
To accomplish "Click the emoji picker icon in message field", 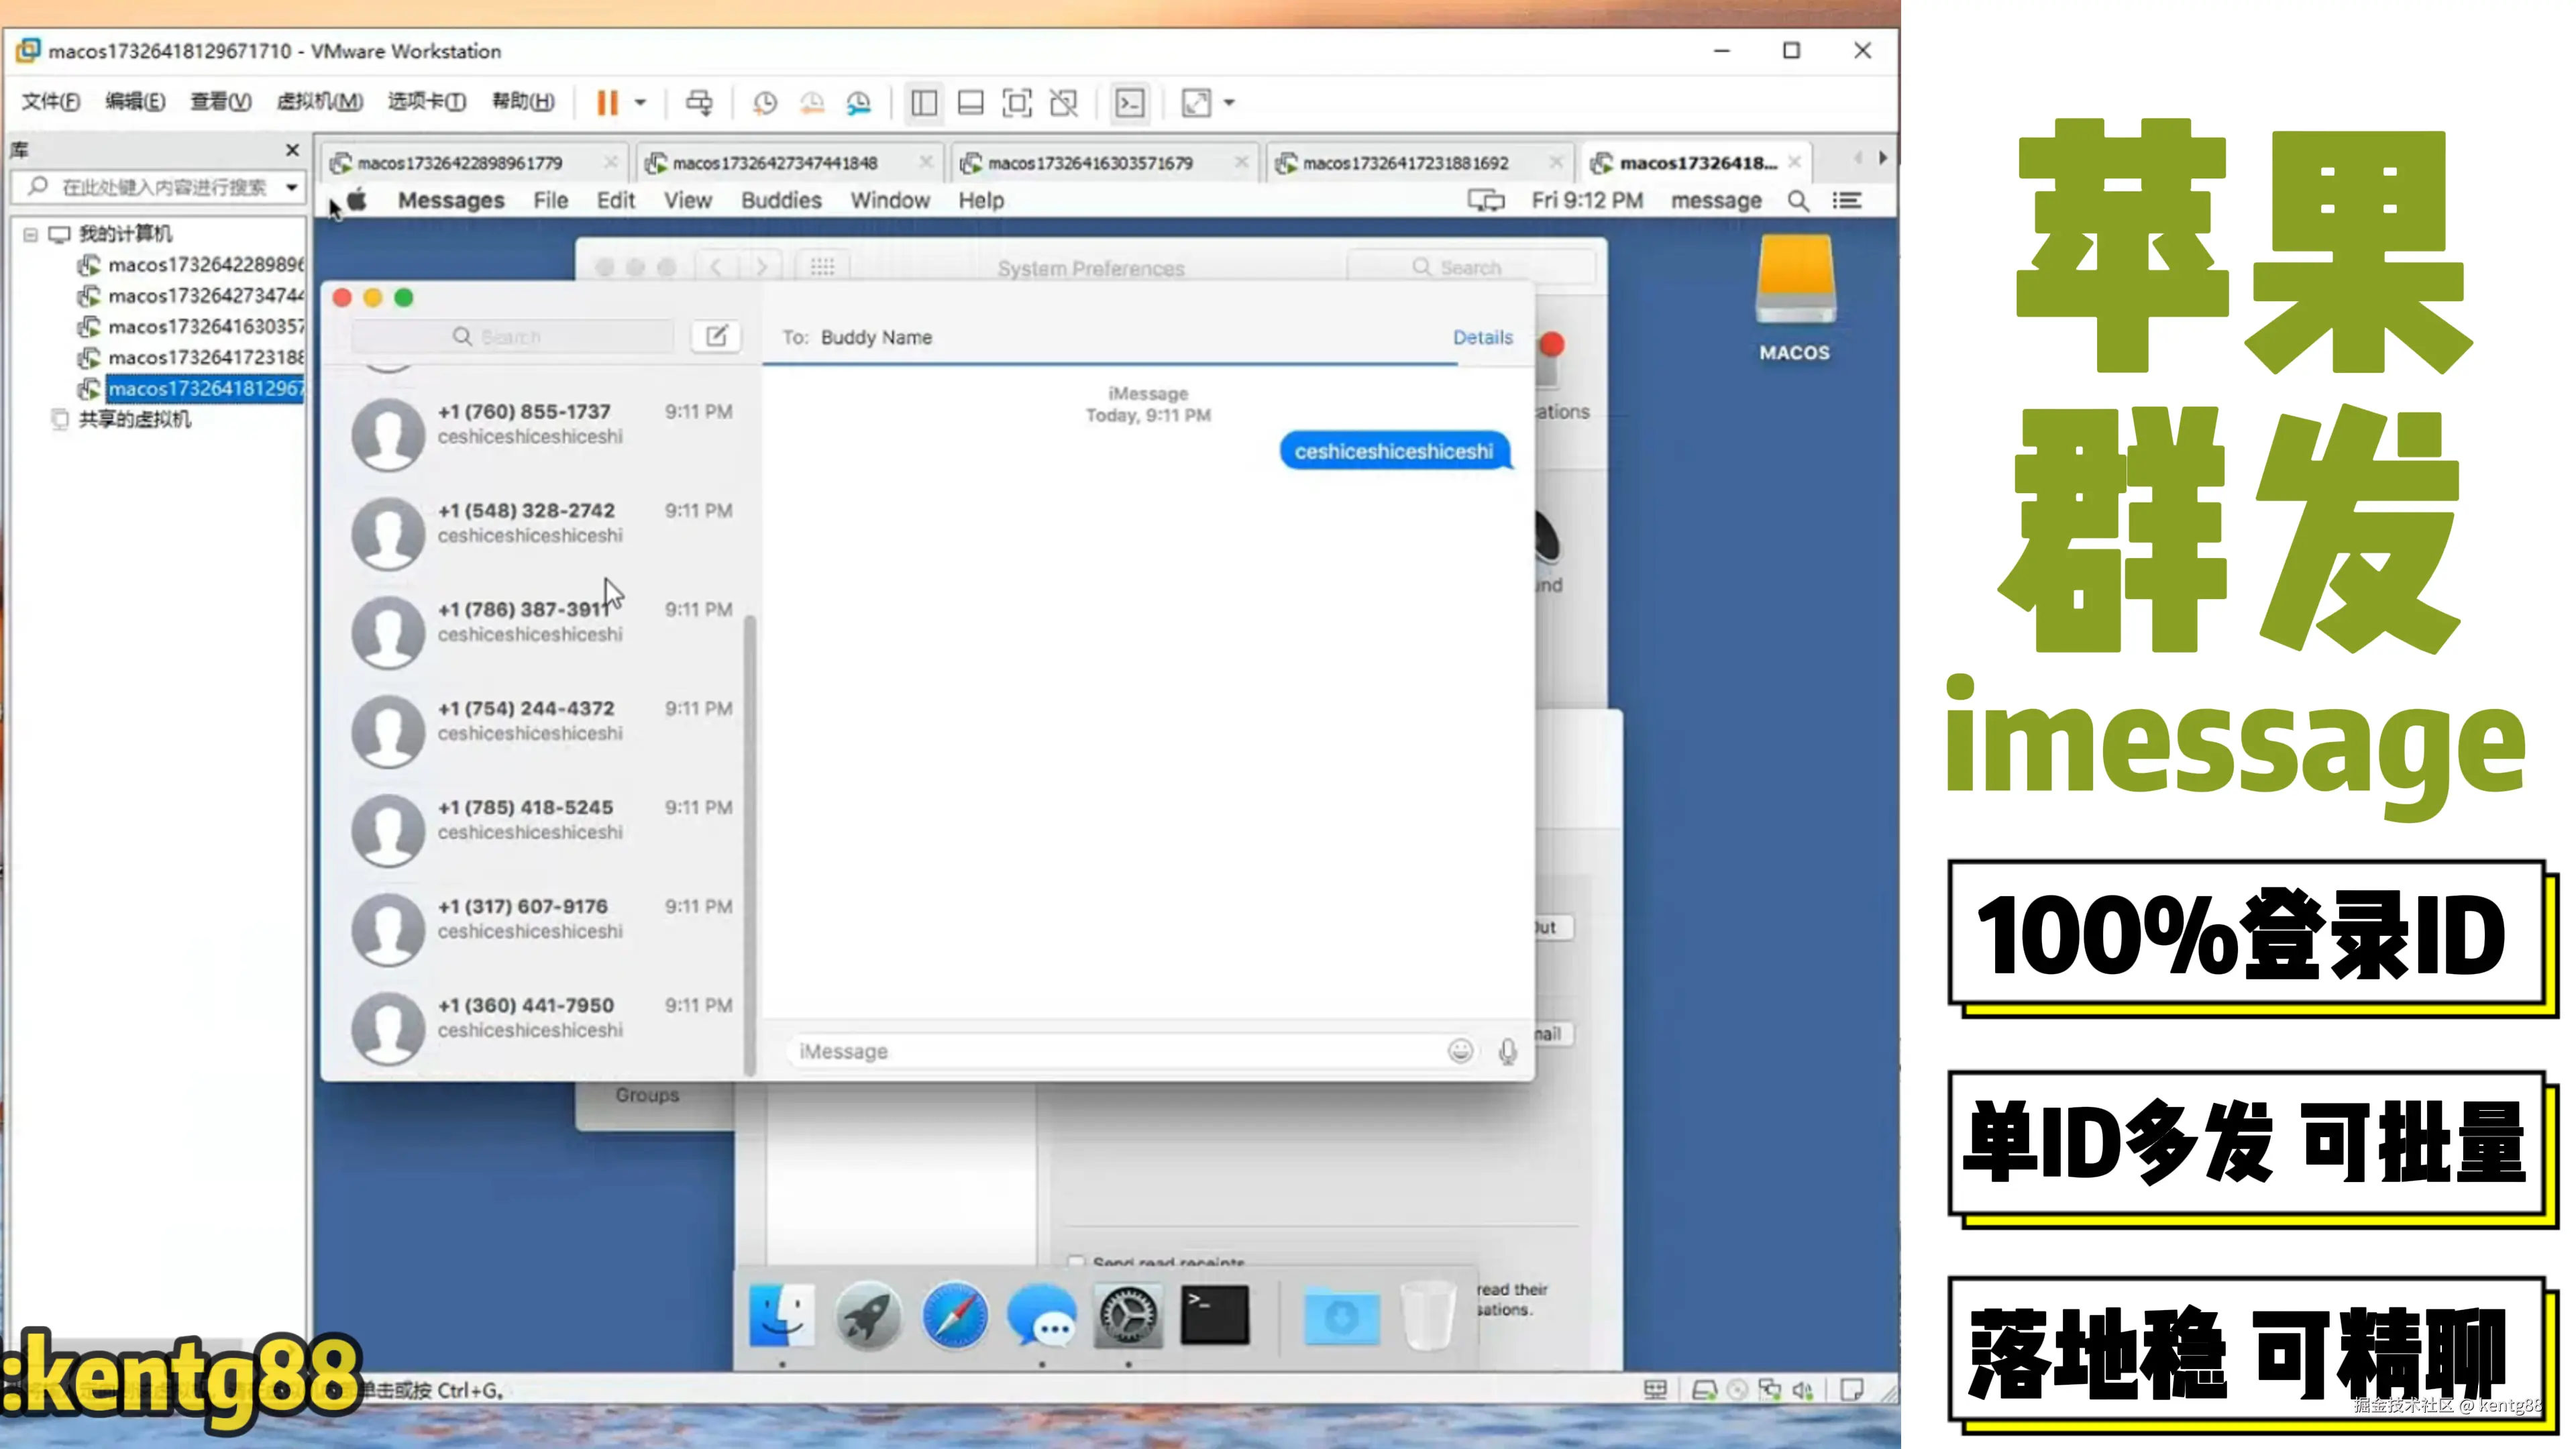I will (1460, 1051).
